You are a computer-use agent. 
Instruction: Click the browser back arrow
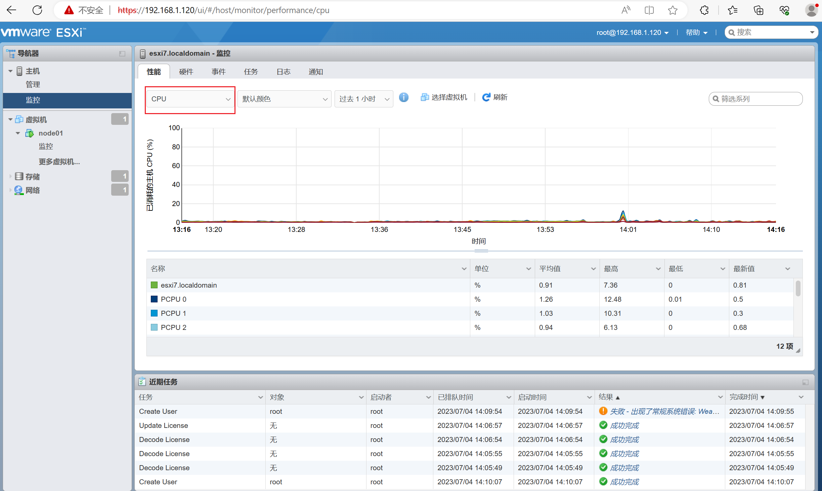(x=11, y=10)
